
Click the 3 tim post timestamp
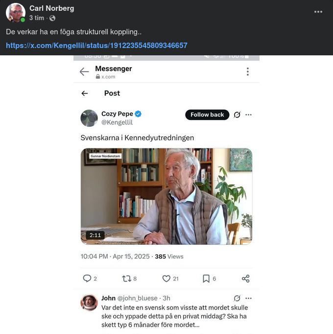click(x=37, y=18)
